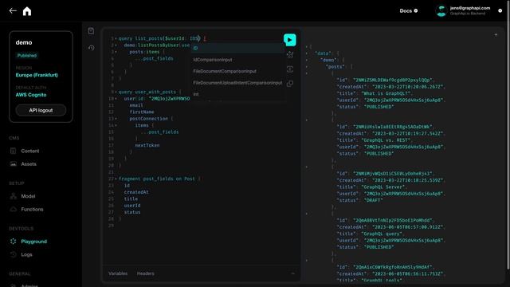
Task: Click response title "GraphQL Server"
Action: [384, 187]
